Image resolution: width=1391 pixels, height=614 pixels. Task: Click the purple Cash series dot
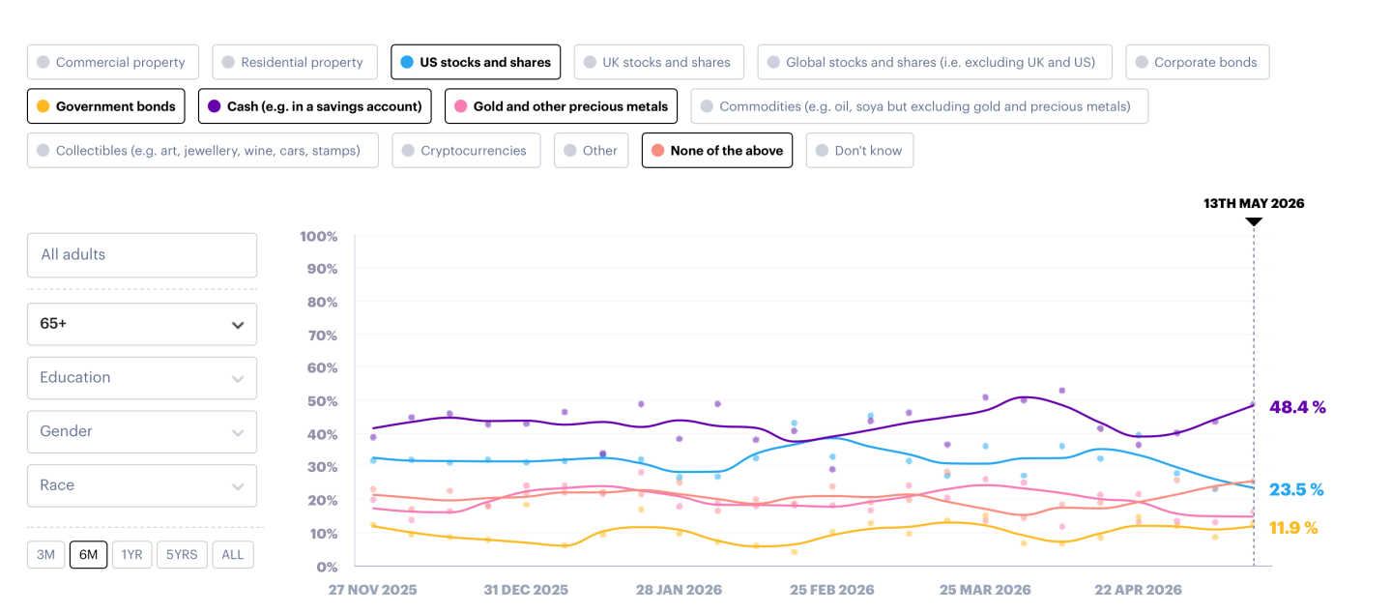pyautogui.click(x=214, y=106)
